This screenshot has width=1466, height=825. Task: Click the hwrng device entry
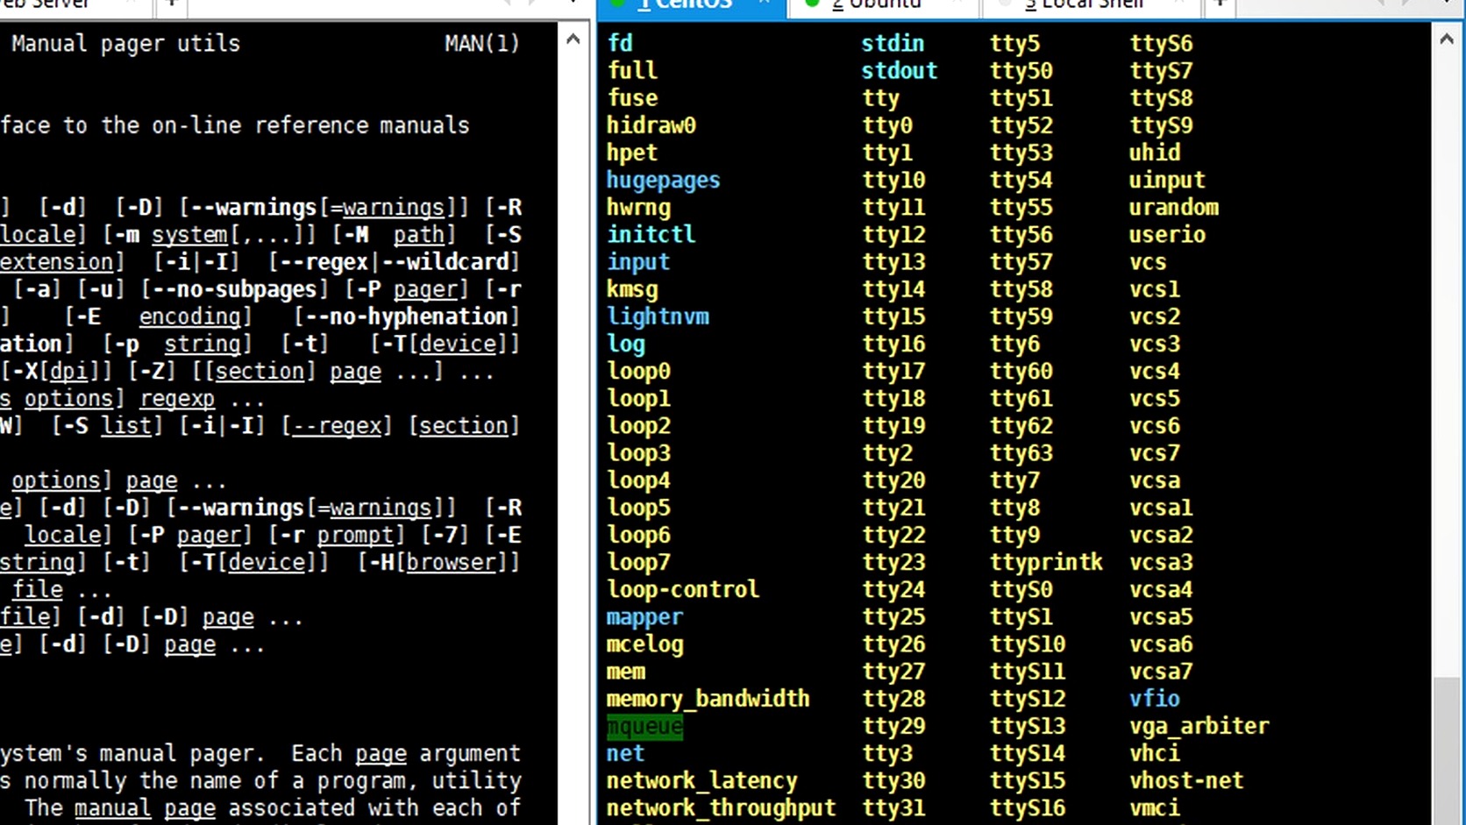pyautogui.click(x=638, y=209)
